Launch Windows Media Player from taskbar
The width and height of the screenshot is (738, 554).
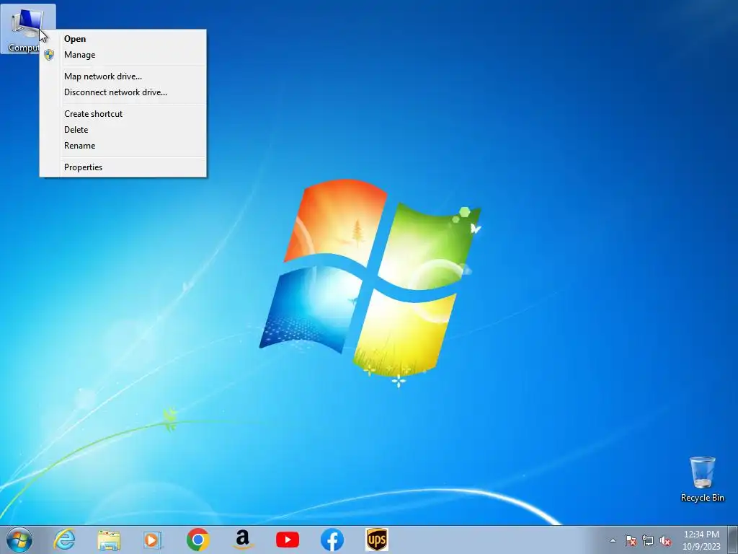153,540
